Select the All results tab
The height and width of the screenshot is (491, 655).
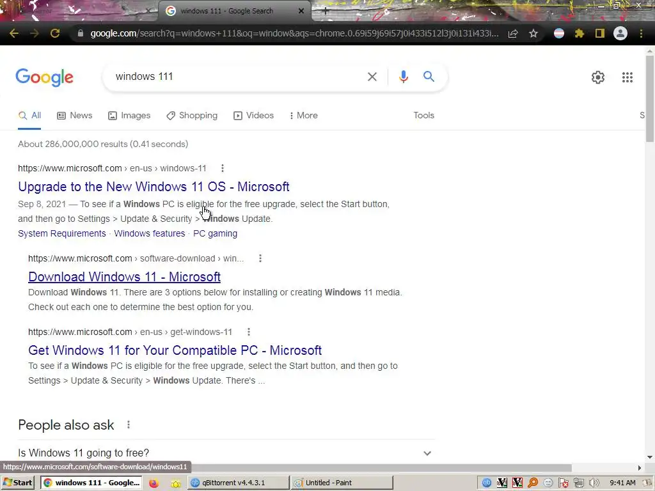point(29,116)
